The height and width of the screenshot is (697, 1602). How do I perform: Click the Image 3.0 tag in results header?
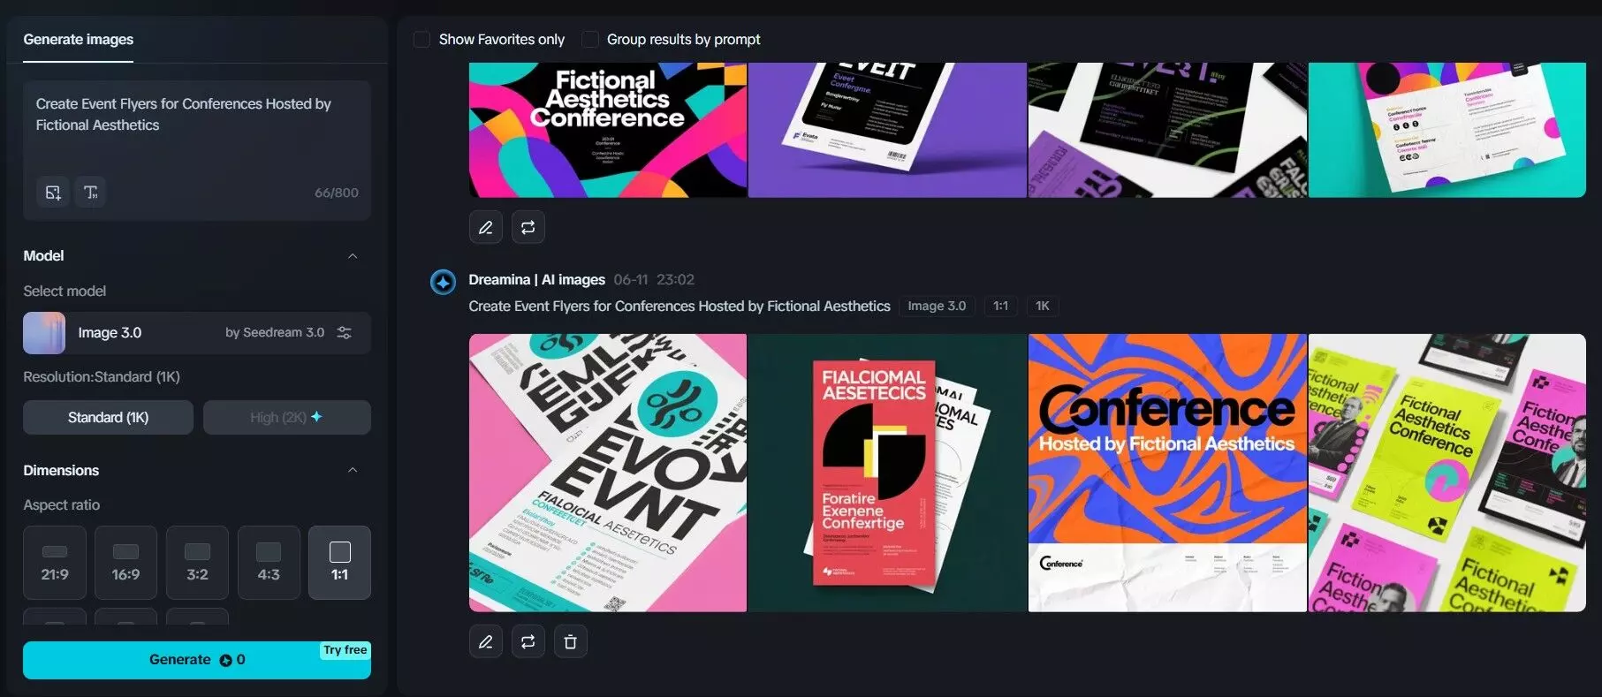pyautogui.click(x=937, y=306)
